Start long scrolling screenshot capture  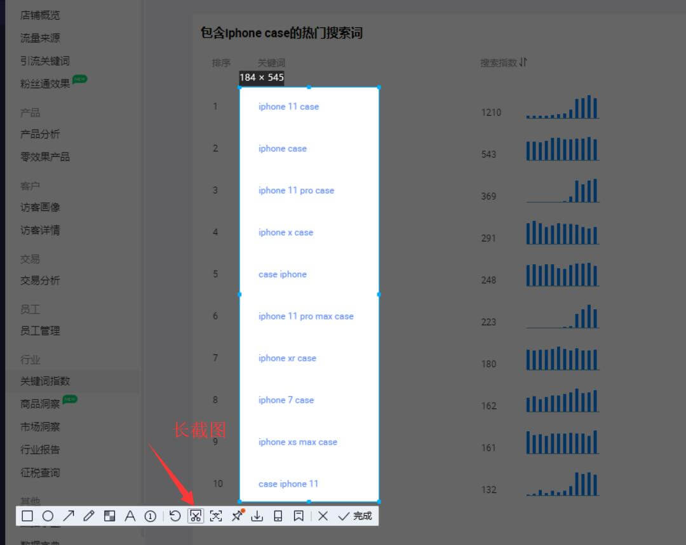click(196, 516)
